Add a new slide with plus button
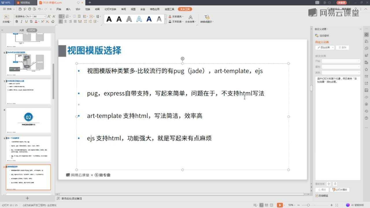This screenshot has width=370, height=208. click(27, 198)
